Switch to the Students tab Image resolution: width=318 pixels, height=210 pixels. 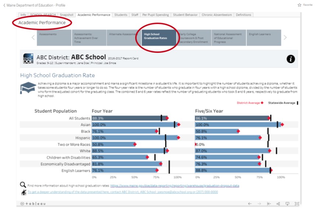click(x=120, y=15)
